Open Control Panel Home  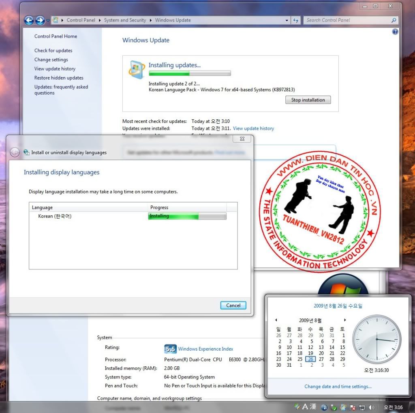pyautogui.click(x=56, y=36)
